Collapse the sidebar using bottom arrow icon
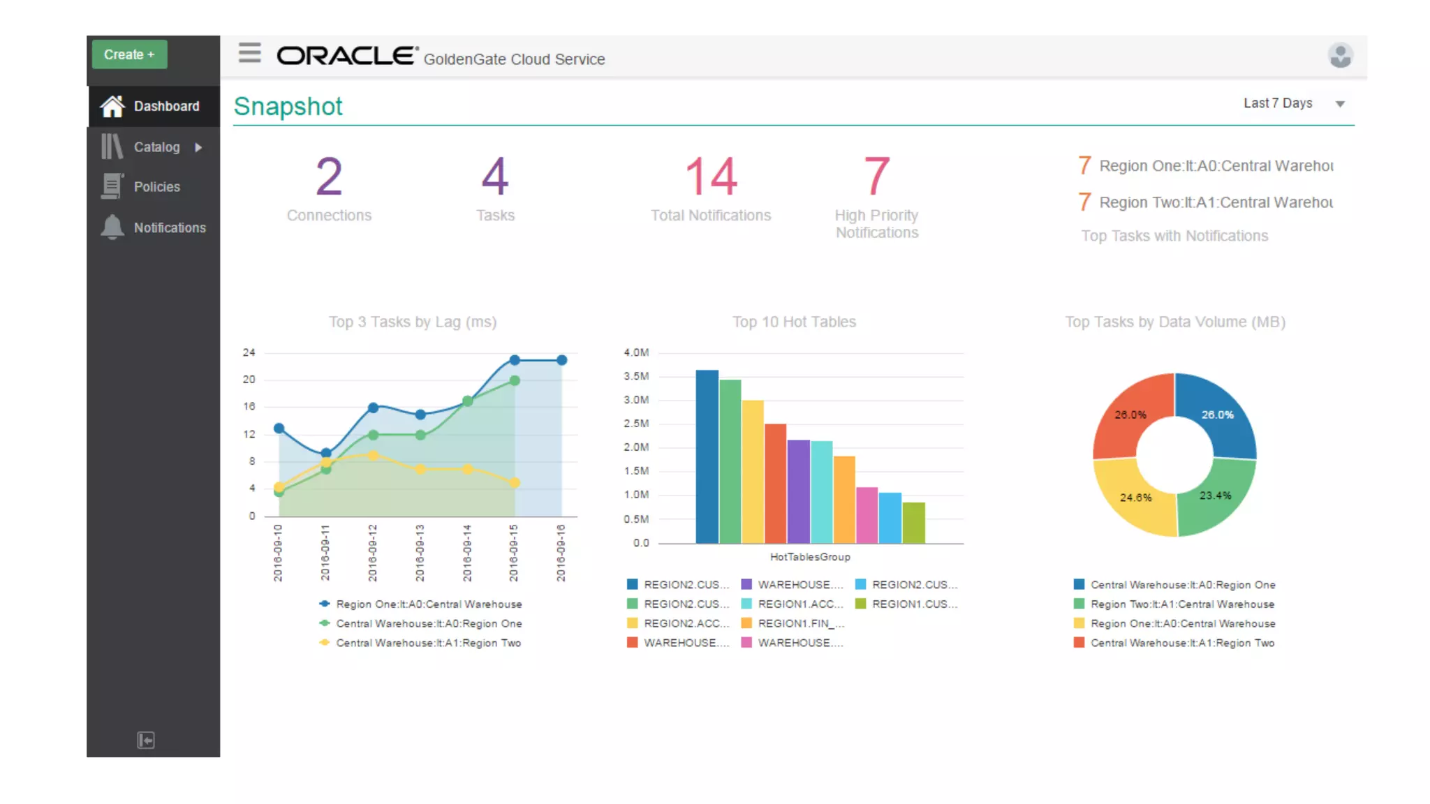 pyautogui.click(x=145, y=740)
